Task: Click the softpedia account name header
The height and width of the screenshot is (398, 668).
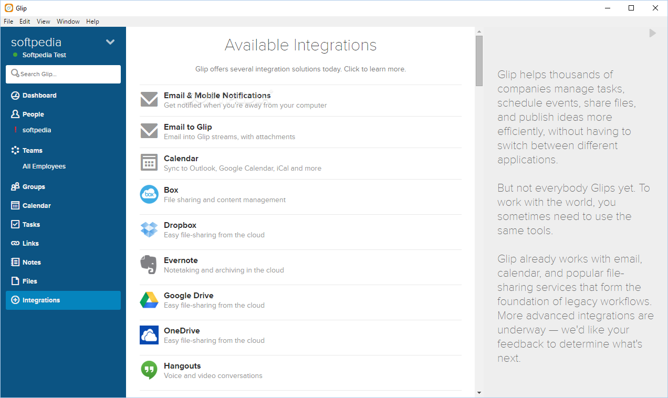Action: tap(36, 42)
